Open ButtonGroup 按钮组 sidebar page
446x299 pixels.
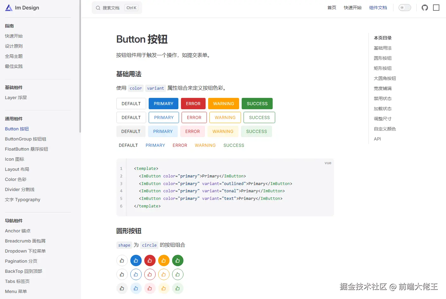point(26,139)
